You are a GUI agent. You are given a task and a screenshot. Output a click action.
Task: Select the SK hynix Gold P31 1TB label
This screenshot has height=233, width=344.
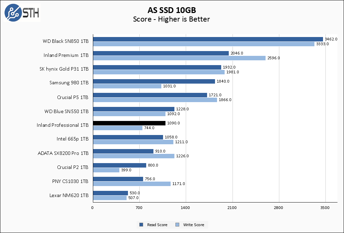point(64,69)
